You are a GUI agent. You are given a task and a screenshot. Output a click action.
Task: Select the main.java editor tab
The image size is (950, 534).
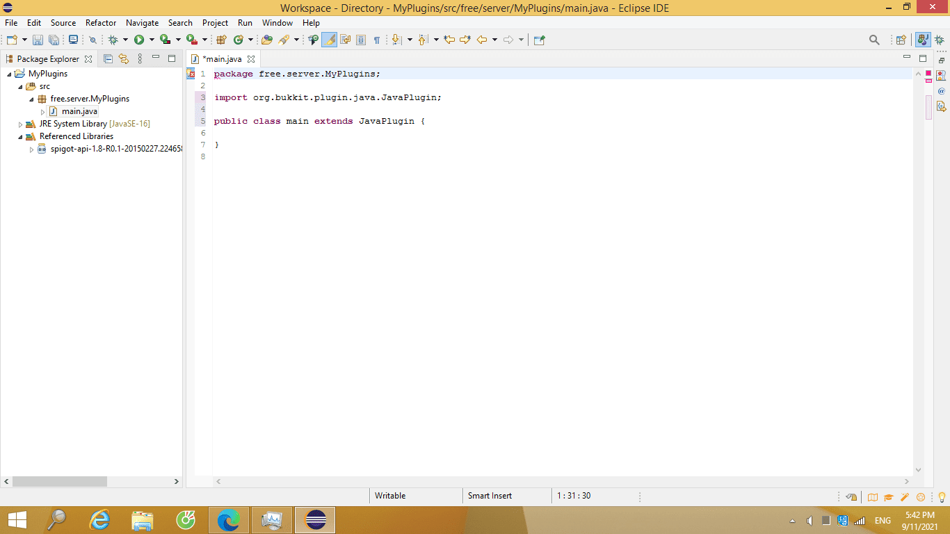[x=222, y=59]
